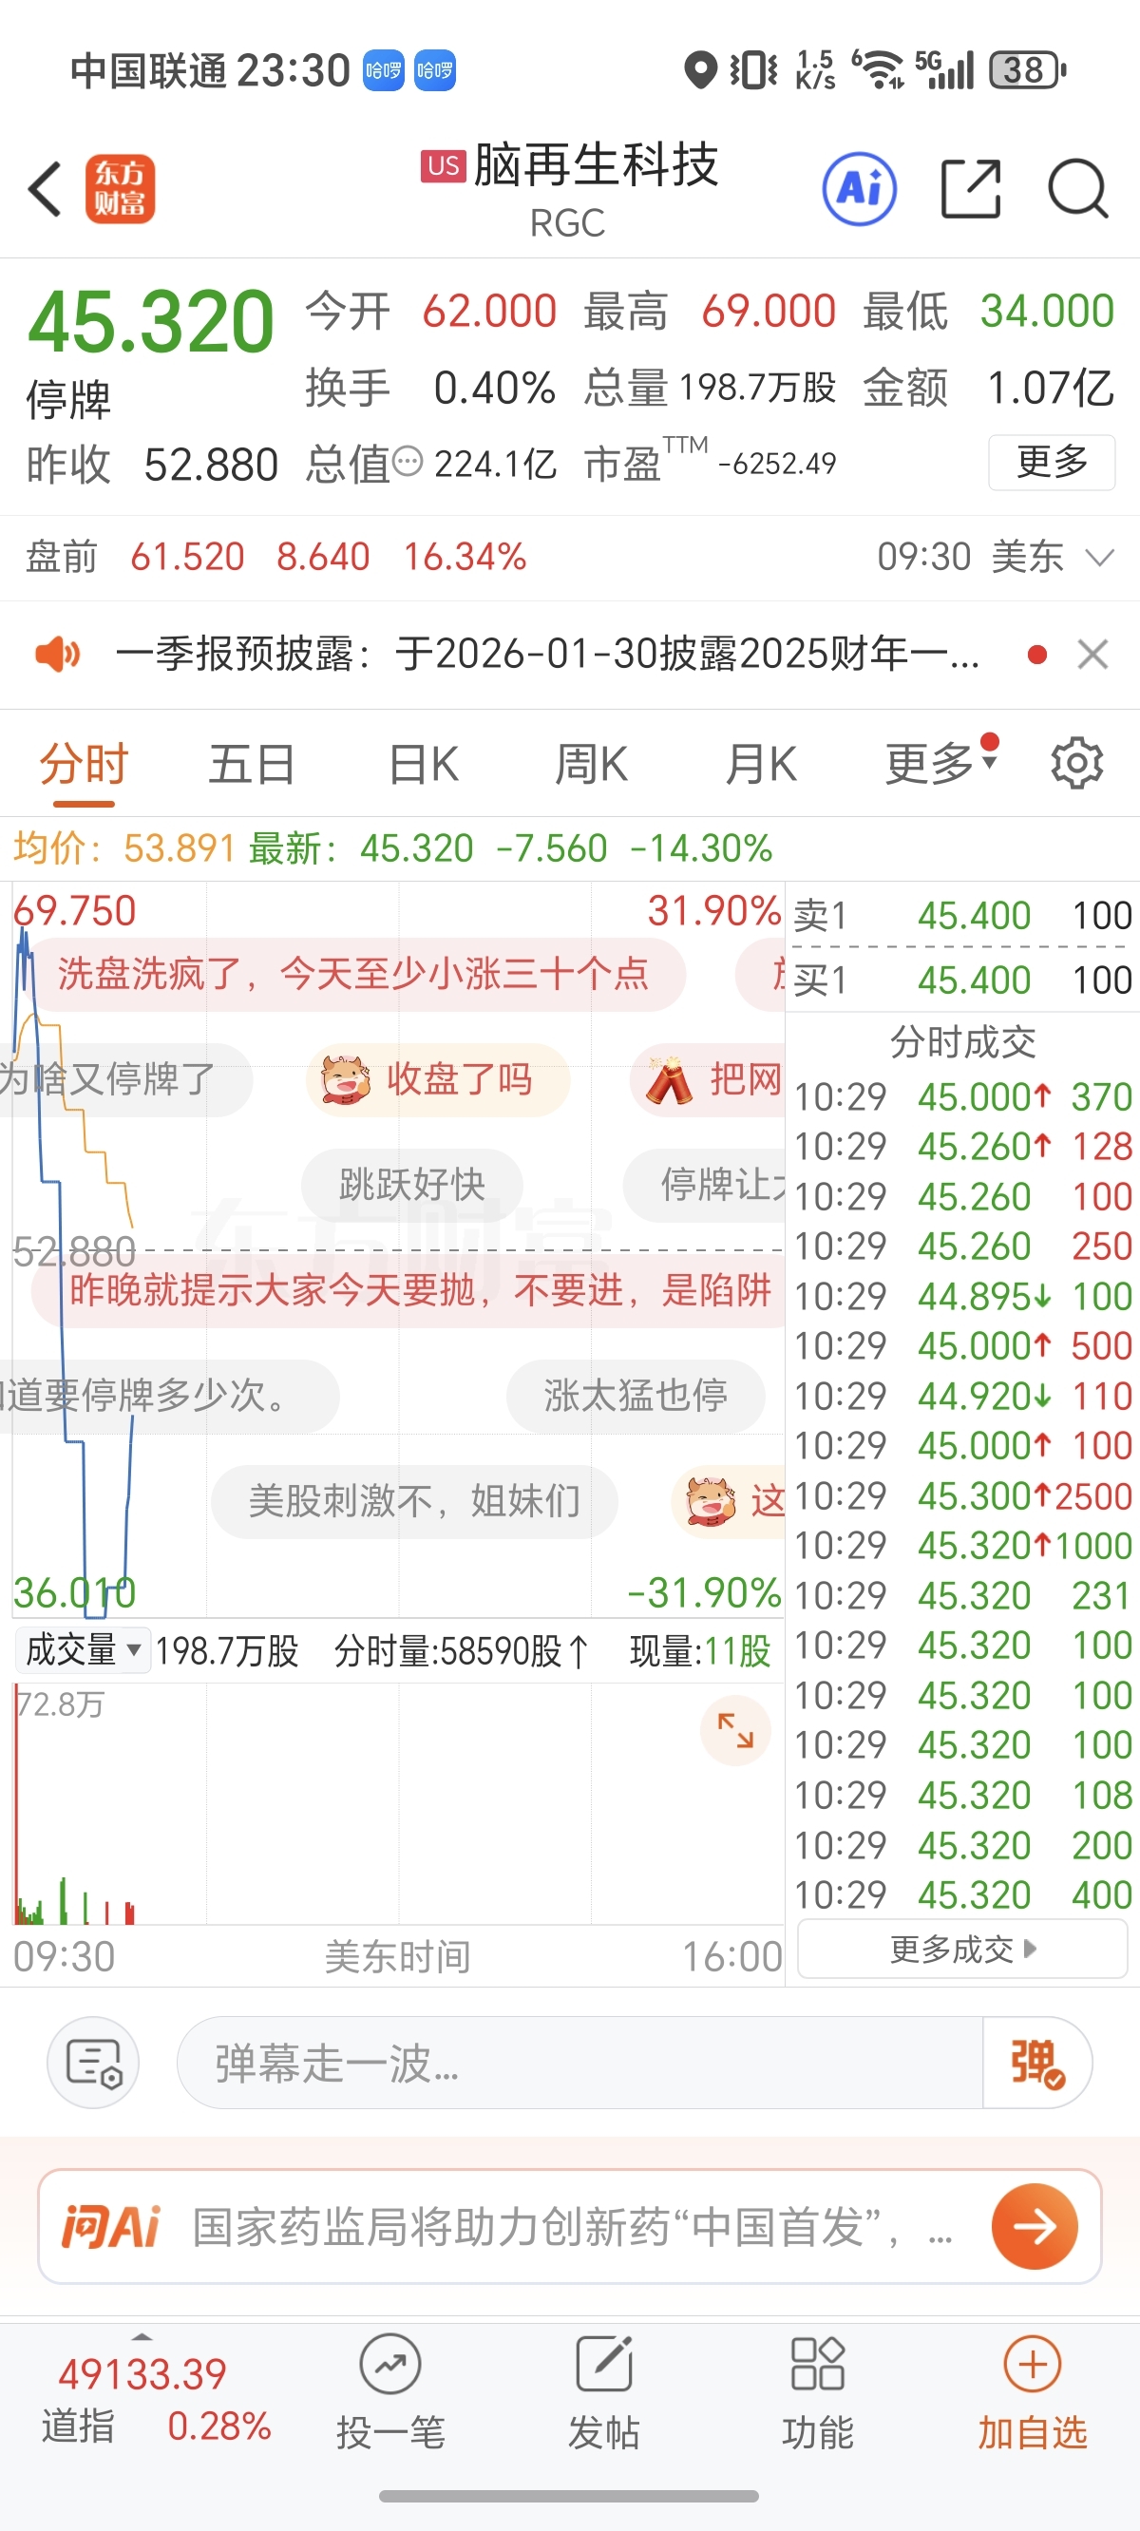
Task: Tap the 收盘了吗 danmaku comment
Action: 438,1080
